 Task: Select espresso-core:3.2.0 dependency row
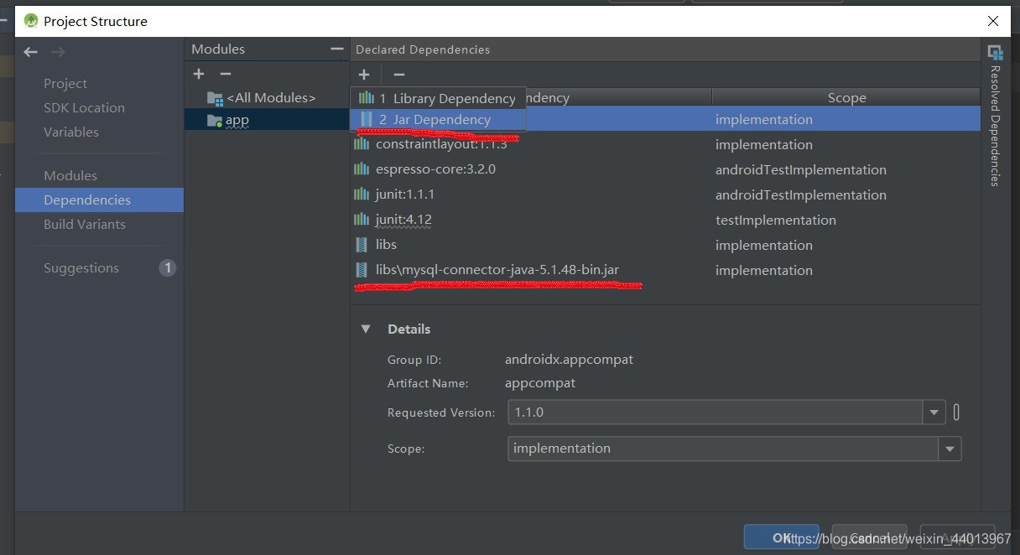click(x=665, y=169)
